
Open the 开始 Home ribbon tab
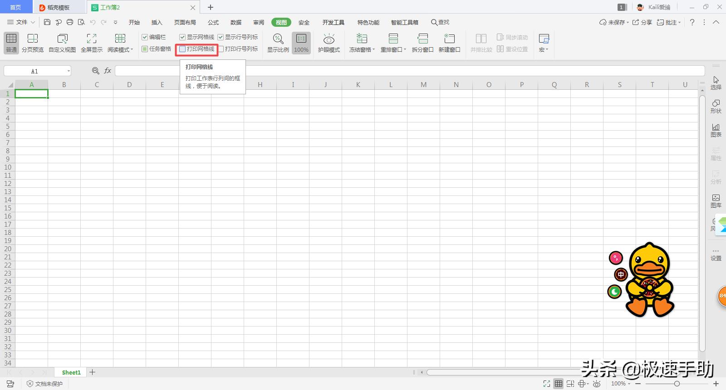[134, 22]
